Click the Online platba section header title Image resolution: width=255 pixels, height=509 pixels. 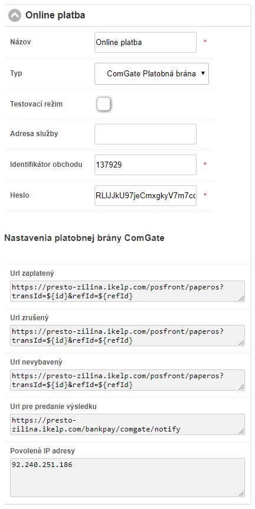point(55,15)
